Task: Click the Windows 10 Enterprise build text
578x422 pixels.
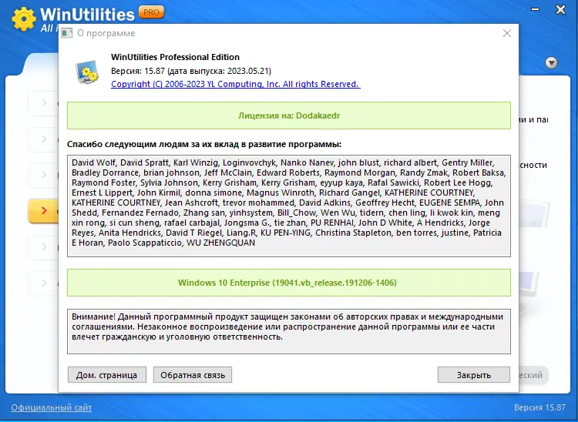Action: [x=287, y=283]
